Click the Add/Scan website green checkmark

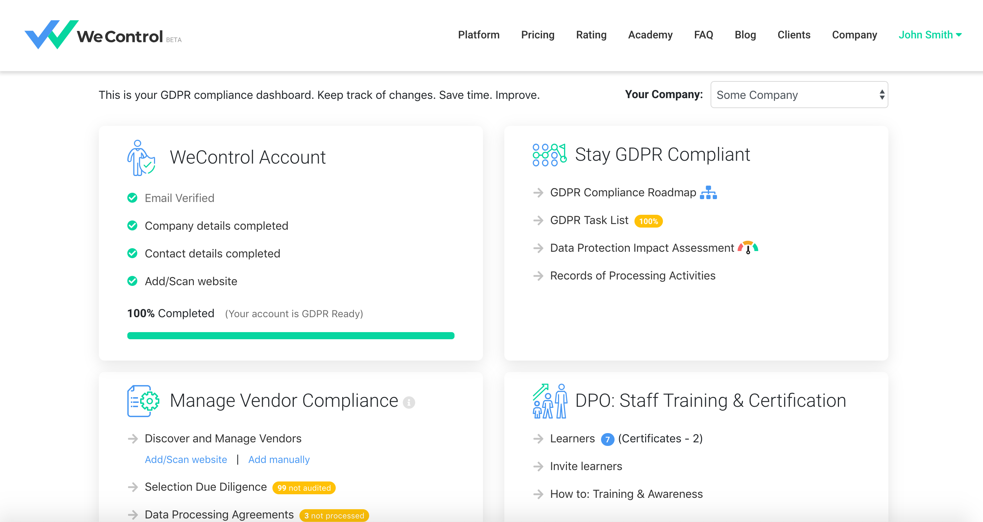point(132,281)
